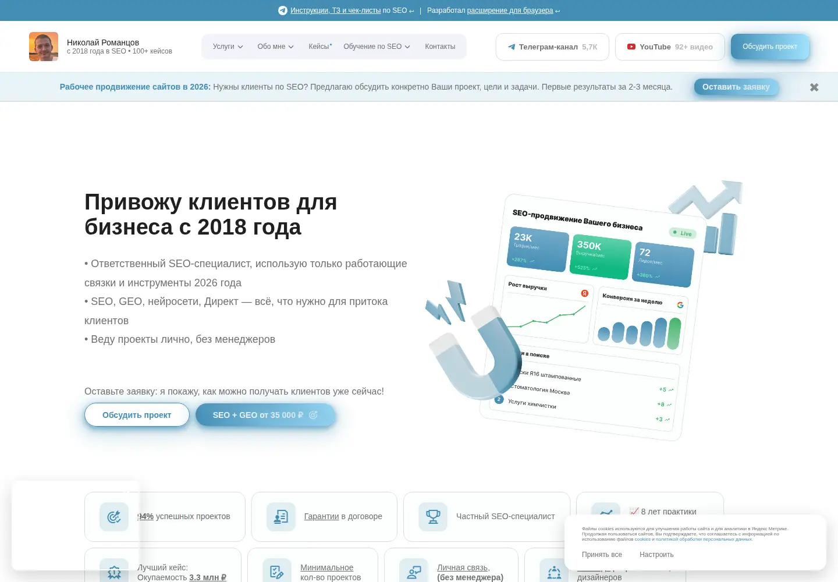Open the расширение для браузера link
Screen dimensions: 838x582
[510, 10]
